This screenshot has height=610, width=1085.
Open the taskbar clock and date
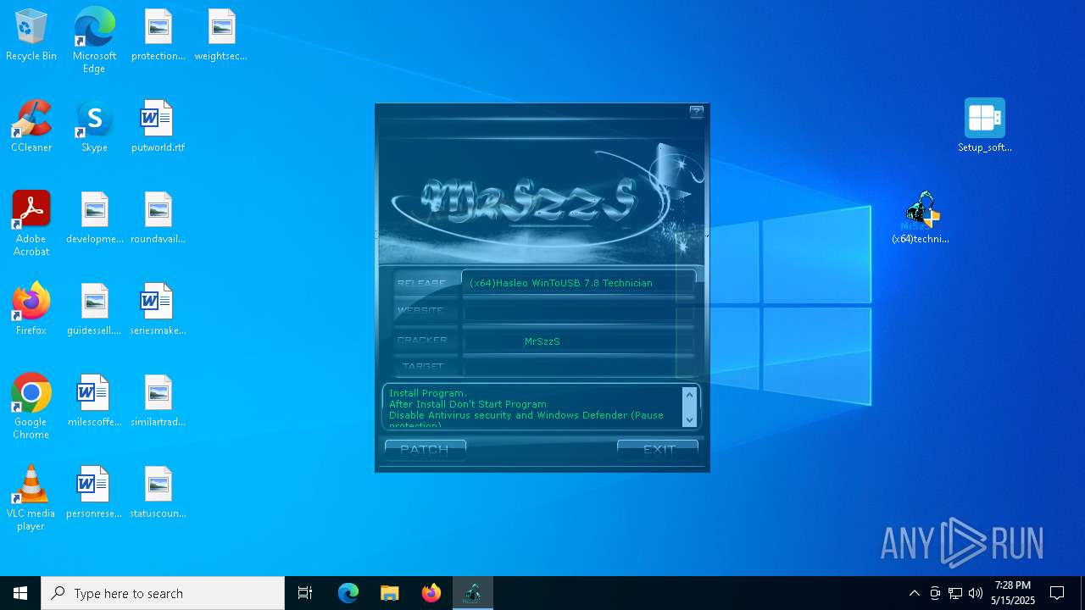coord(1013,593)
